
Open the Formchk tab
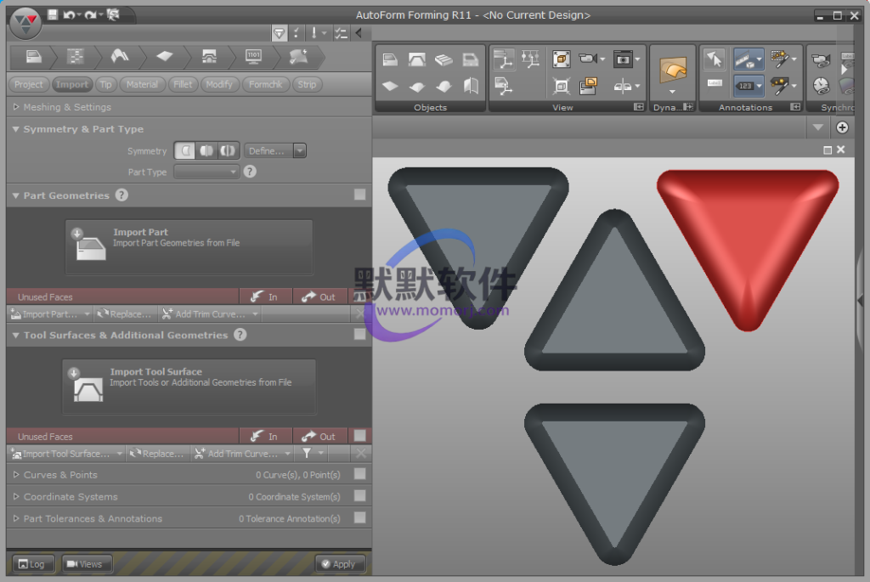pyautogui.click(x=266, y=84)
